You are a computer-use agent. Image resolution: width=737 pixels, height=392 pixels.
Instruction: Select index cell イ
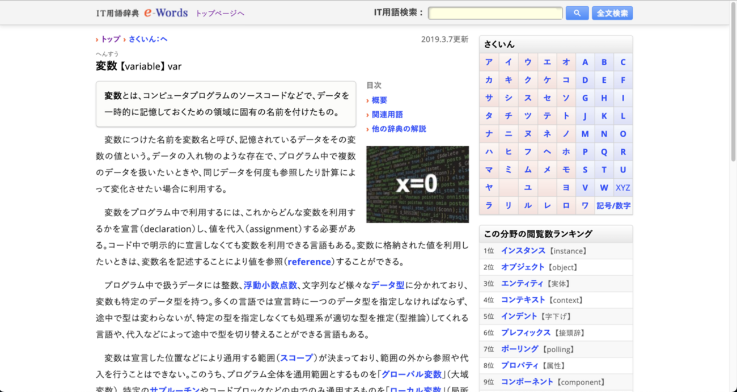point(509,62)
